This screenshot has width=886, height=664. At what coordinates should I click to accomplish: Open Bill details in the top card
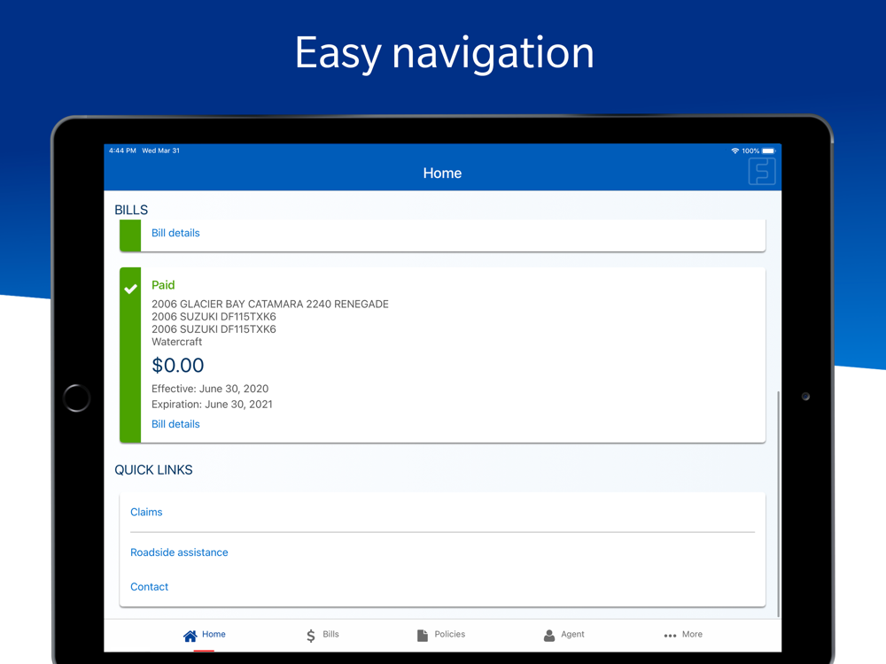[175, 233]
